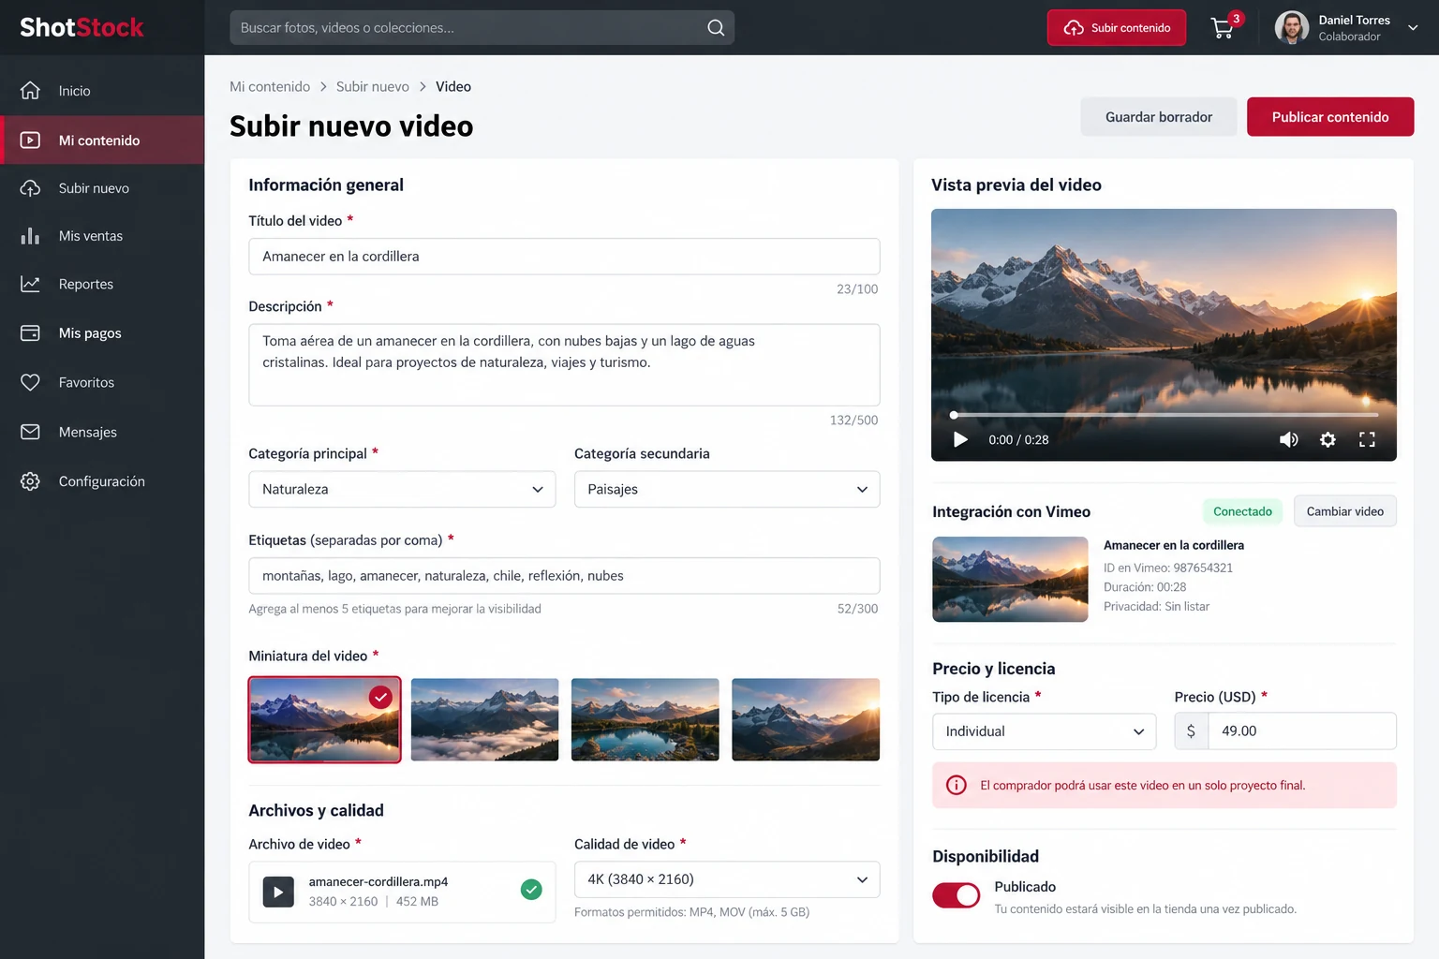Click Cambiar video button
Viewport: 1439px width, 959px height.
1345,511
